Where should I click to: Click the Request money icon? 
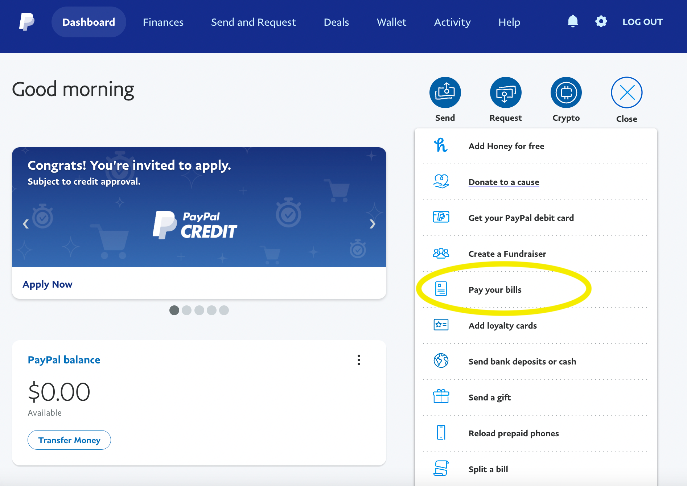click(x=505, y=92)
